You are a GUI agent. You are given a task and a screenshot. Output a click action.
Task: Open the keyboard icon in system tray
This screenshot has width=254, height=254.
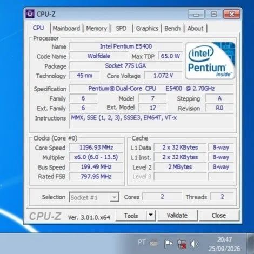click(x=154, y=243)
